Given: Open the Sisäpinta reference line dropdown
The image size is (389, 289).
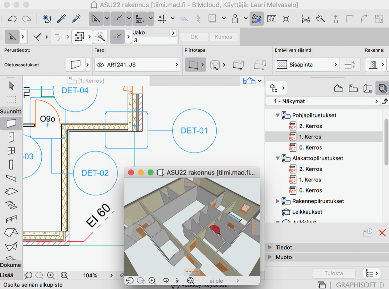Looking at the screenshot, I should pos(307,65).
